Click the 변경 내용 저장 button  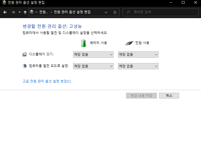point(141,95)
